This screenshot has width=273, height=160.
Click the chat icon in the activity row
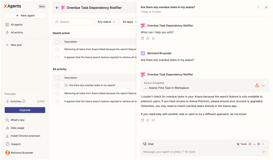tap(66, 85)
